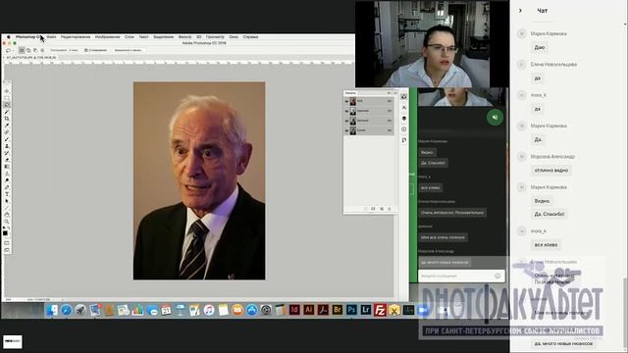Click chat message 'отлично видно'
Screen dimensions: 628x353
click(x=551, y=170)
